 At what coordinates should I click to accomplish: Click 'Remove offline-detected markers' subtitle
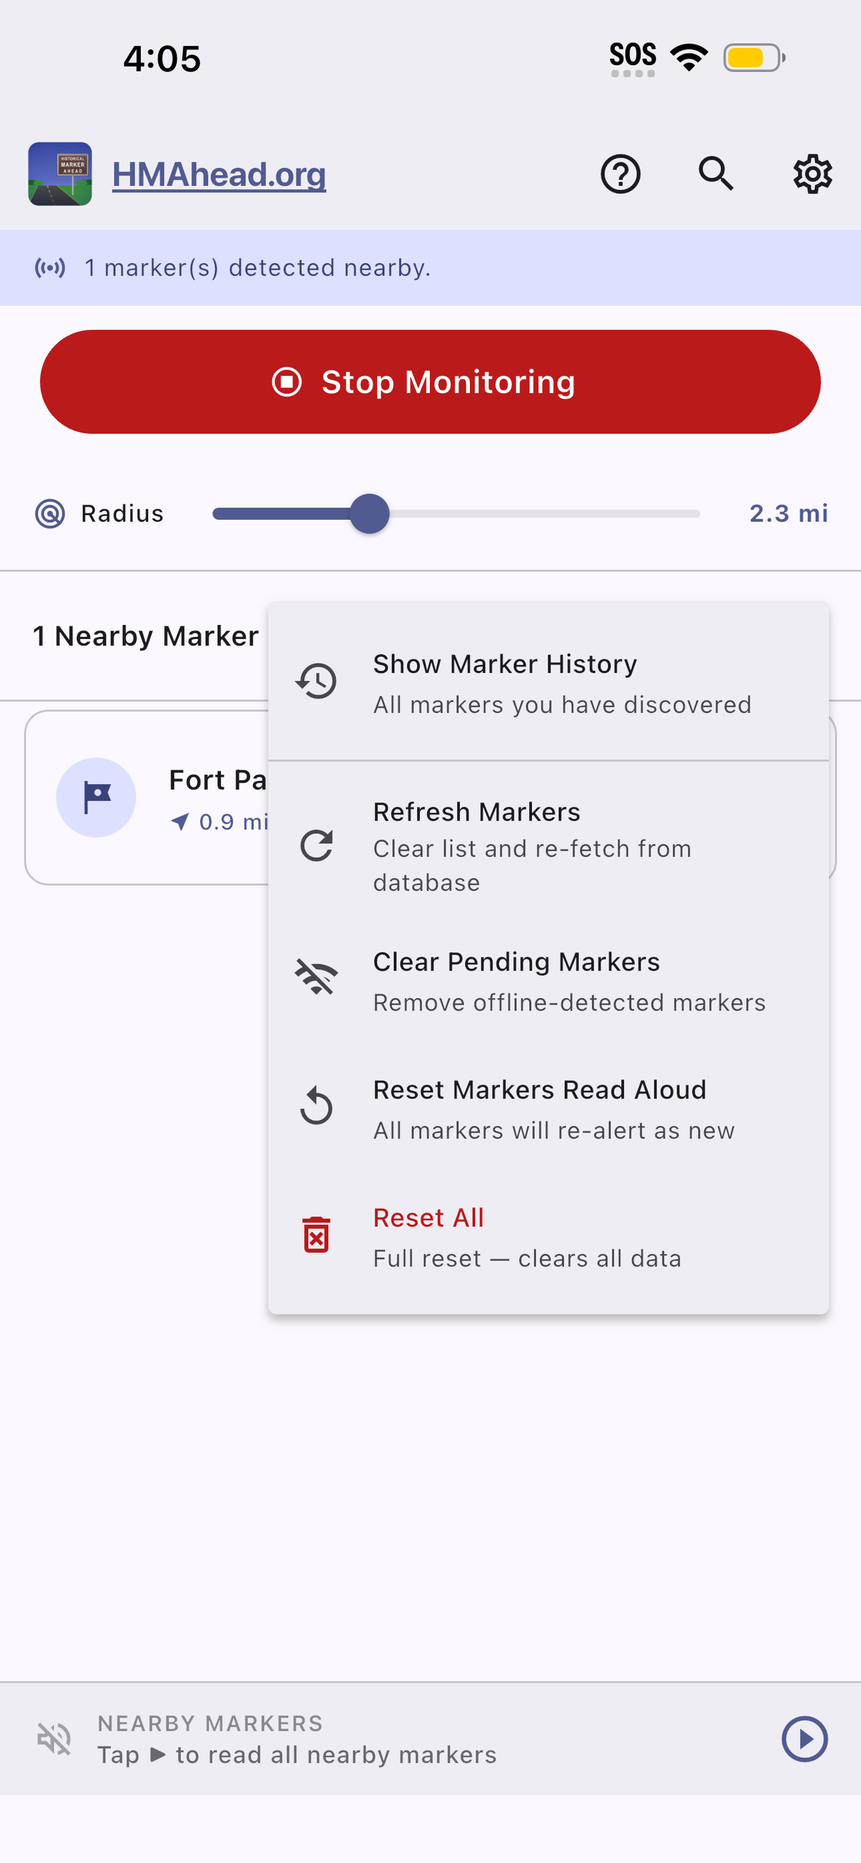click(x=568, y=1002)
